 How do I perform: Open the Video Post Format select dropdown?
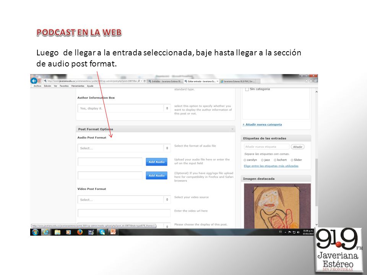(124, 199)
